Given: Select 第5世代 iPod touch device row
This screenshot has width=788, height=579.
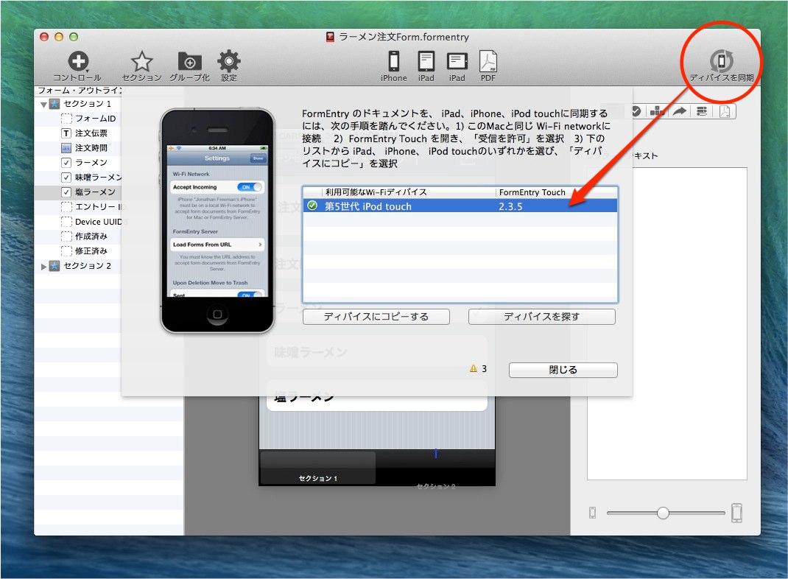Looking at the screenshot, I should pyautogui.click(x=460, y=206).
